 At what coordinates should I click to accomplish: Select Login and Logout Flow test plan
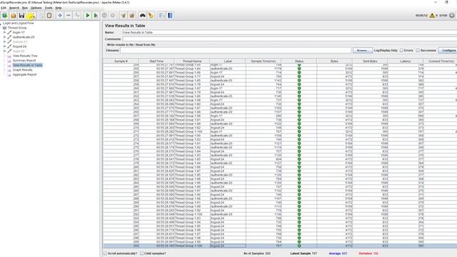[x=18, y=23]
